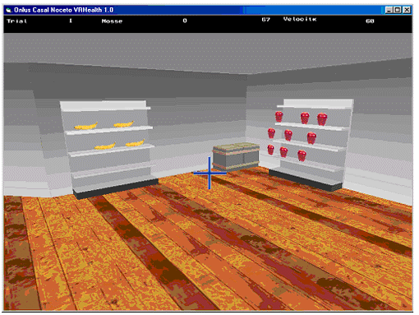This screenshot has height=315, width=419.
Task: Click the blue crosshair cursor
Action: [209, 173]
